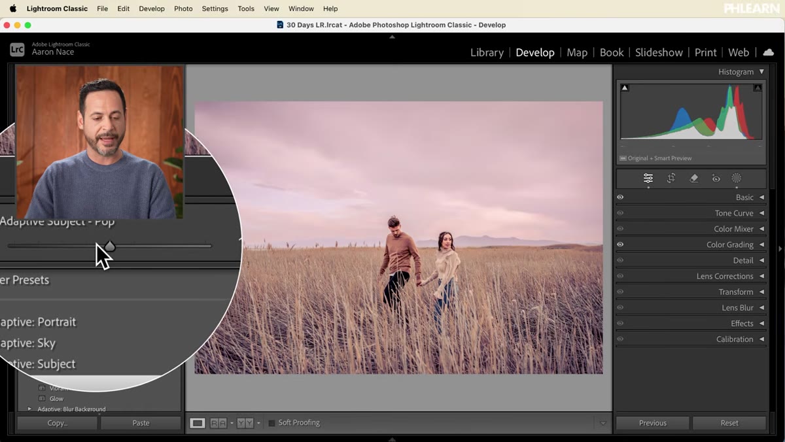
Task: Open the Apple menu
Action: pyautogui.click(x=12, y=8)
